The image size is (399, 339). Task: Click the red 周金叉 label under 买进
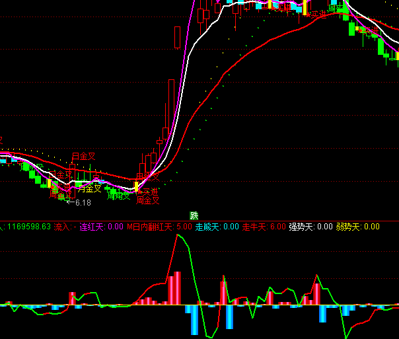click(147, 200)
